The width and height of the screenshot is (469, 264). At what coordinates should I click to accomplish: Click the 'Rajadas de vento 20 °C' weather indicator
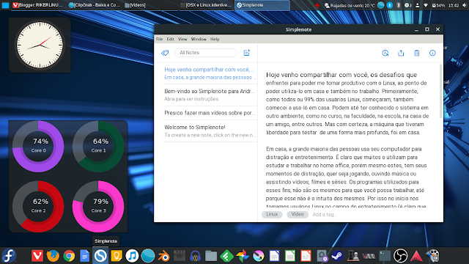tap(350, 5)
